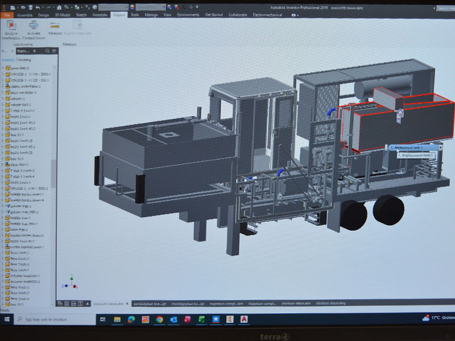Switch to 'aansluitplaat' document tab
Screen dimensions: 455x341
point(150,303)
